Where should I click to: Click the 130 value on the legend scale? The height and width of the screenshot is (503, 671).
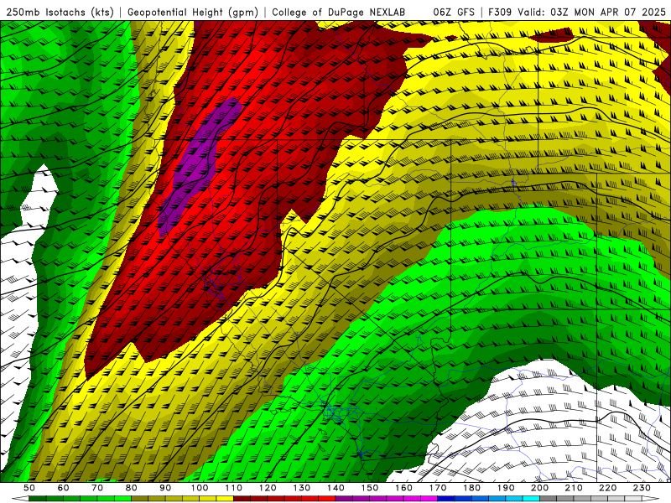302,488
